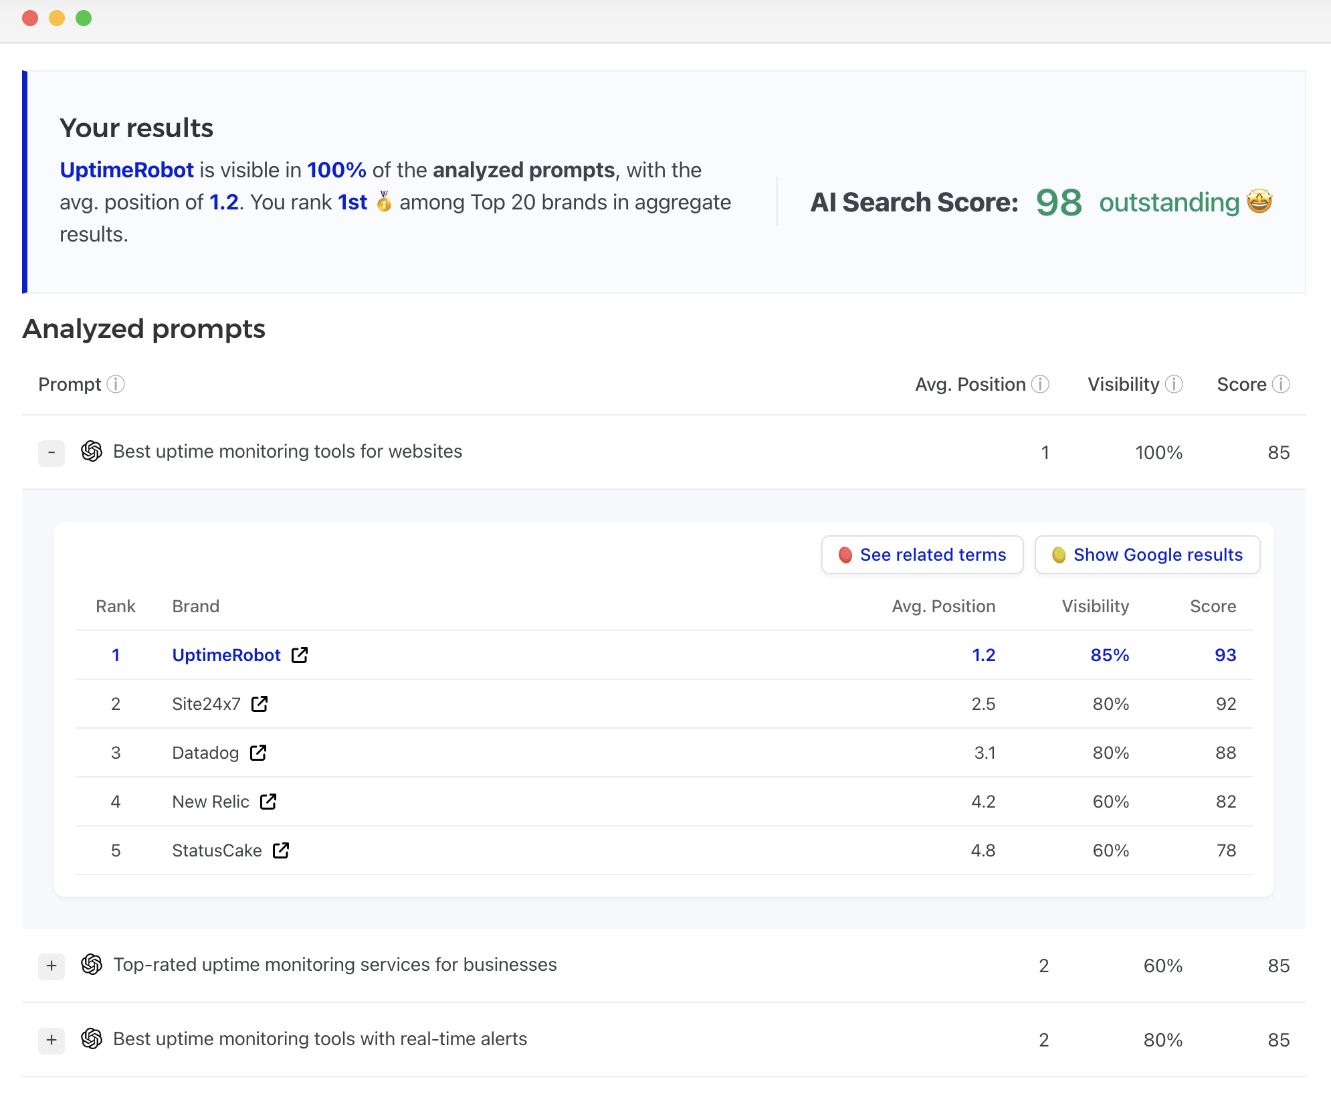Click the green window maximize button

(84, 18)
